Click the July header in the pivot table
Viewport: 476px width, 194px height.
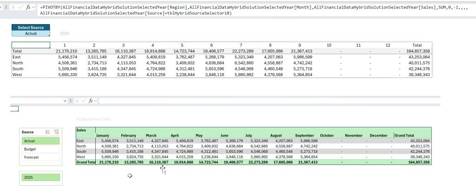pos(249,135)
